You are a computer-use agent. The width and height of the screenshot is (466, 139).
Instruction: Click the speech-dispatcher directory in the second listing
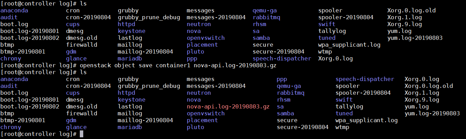click(x=365, y=79)
